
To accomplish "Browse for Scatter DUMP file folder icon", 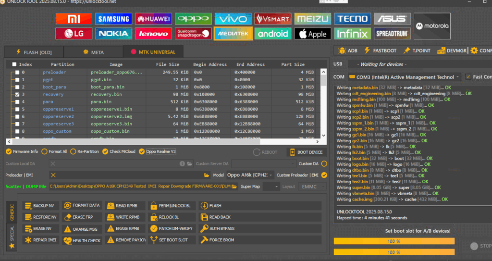I will coord(234,186).
